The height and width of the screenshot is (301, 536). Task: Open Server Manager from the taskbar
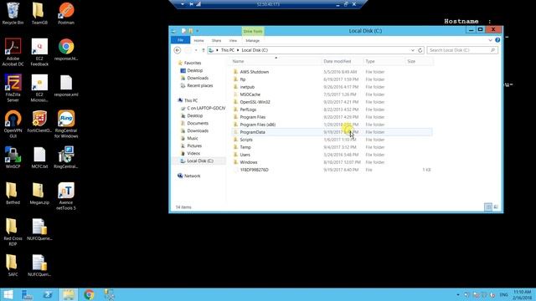[x=27, y=294]
